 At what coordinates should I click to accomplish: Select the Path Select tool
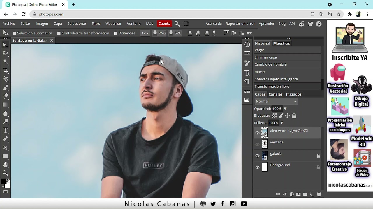pyautogui.click(x=6, y=148)
